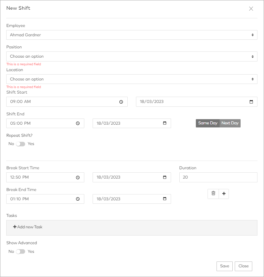Viewport: 264px width, 277px height.
Task: Open the Position dropdown
Action: click(x=132, y=56)
